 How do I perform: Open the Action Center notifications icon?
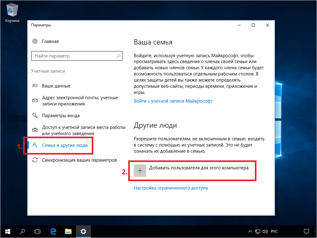(306, 231)
